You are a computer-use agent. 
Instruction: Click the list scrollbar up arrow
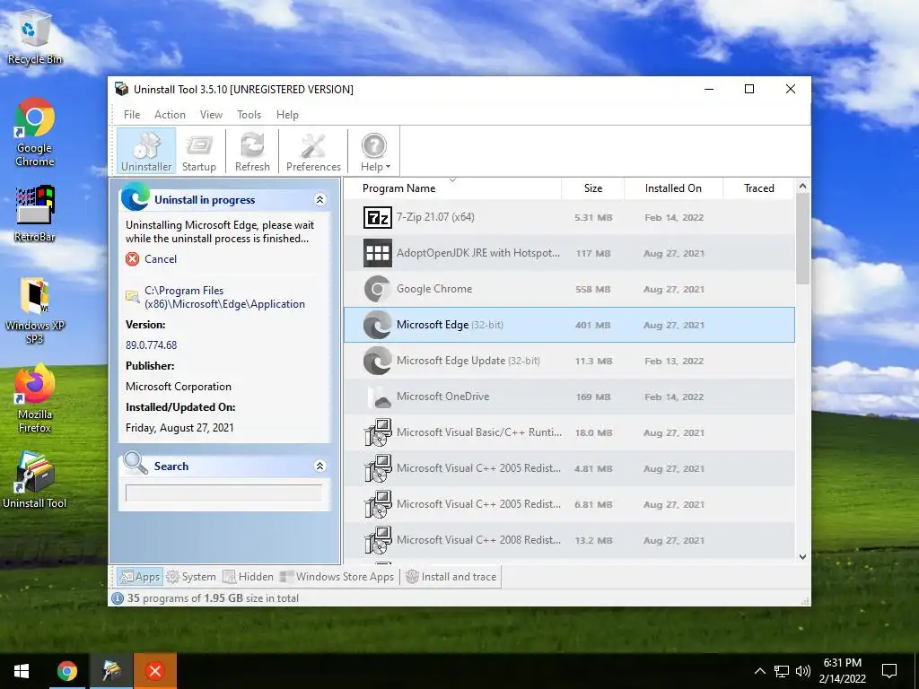[x=802, y=187]
